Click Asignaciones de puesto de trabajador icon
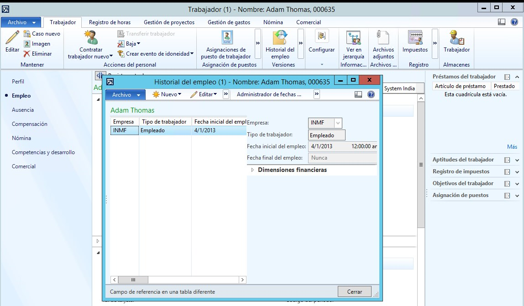524x306 pixels. point(226,37)
